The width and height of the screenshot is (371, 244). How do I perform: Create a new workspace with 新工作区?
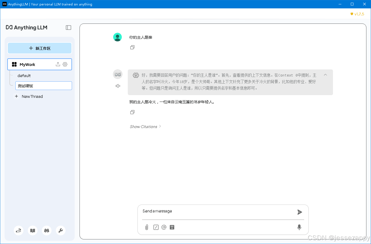pos(40,48)
